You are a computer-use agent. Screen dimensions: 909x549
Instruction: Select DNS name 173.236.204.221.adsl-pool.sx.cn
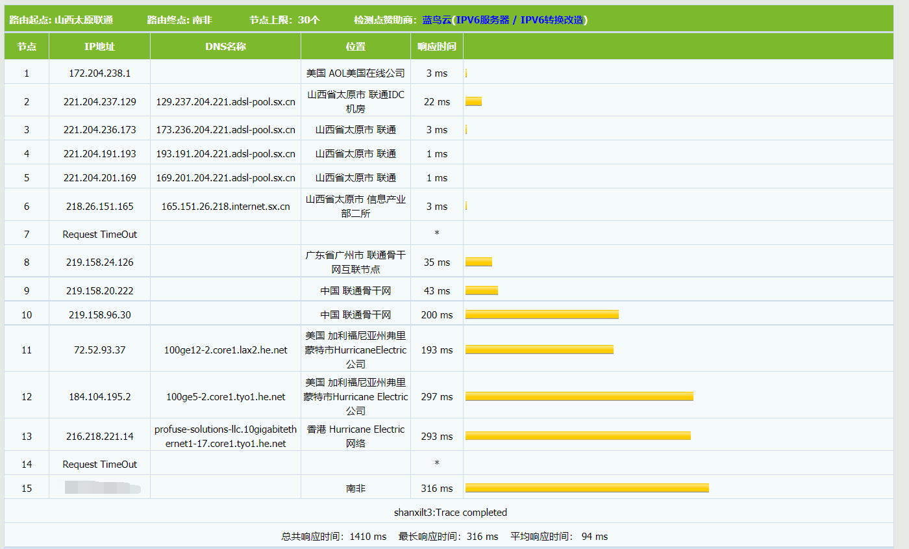(225, 130)
